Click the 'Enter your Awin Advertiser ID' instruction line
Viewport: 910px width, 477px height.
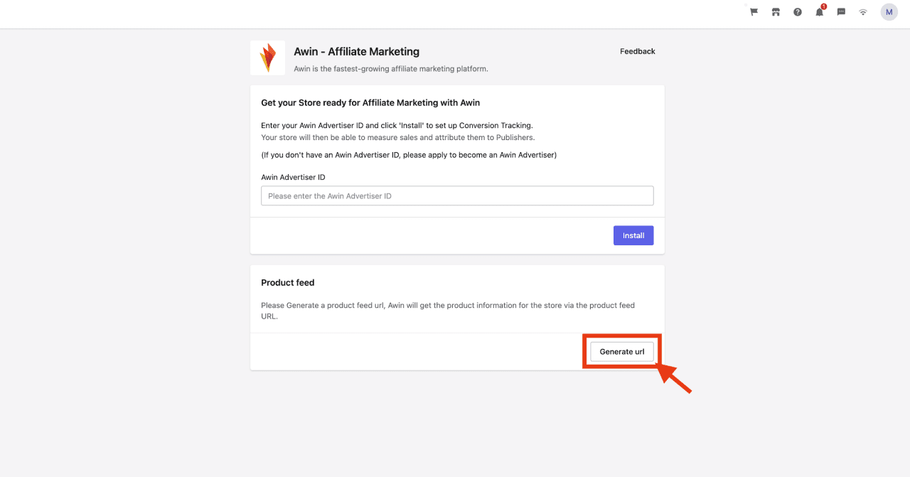click(x=397, y=126)
